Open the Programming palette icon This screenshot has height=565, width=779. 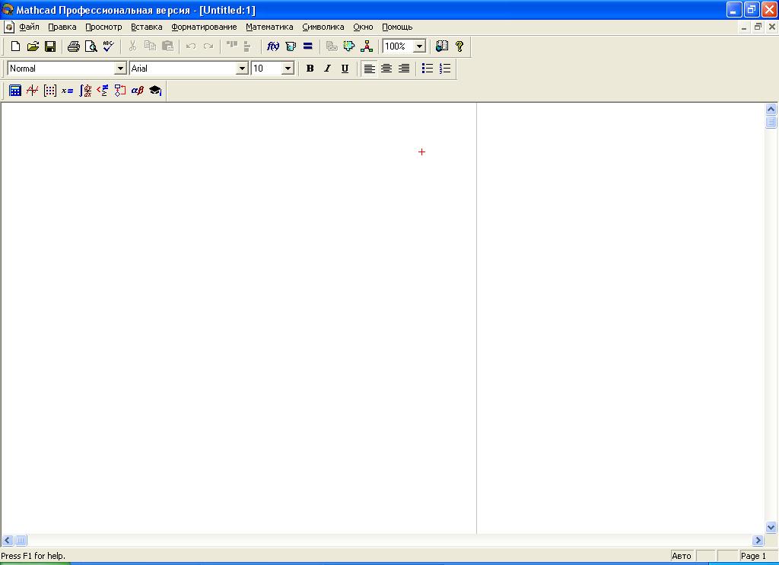(119, 91)
